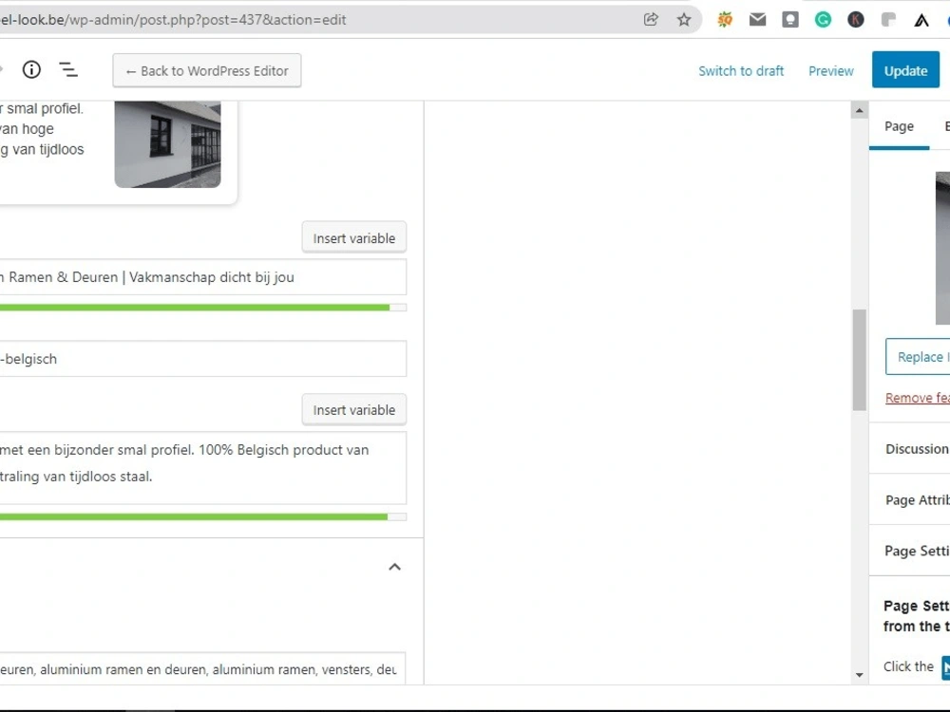Toggle the Page Settings panel
Image resolution: width=950 pixels, height=712 pixels.
(x=909, y=551)
